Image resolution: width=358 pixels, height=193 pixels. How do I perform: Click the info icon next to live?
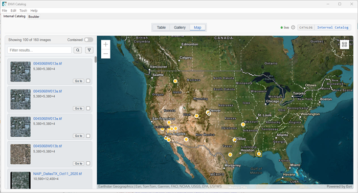click(x=293, y=28)
